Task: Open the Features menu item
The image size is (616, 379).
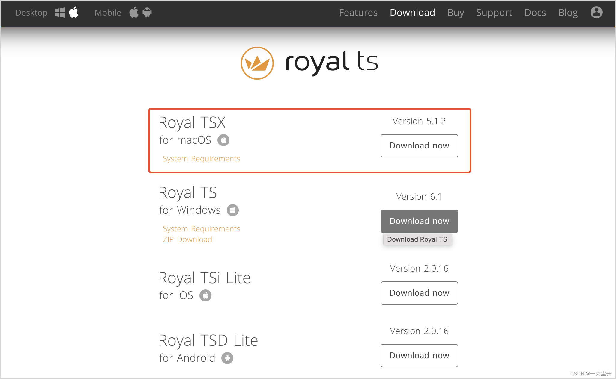Action: [x=358, y=13]
